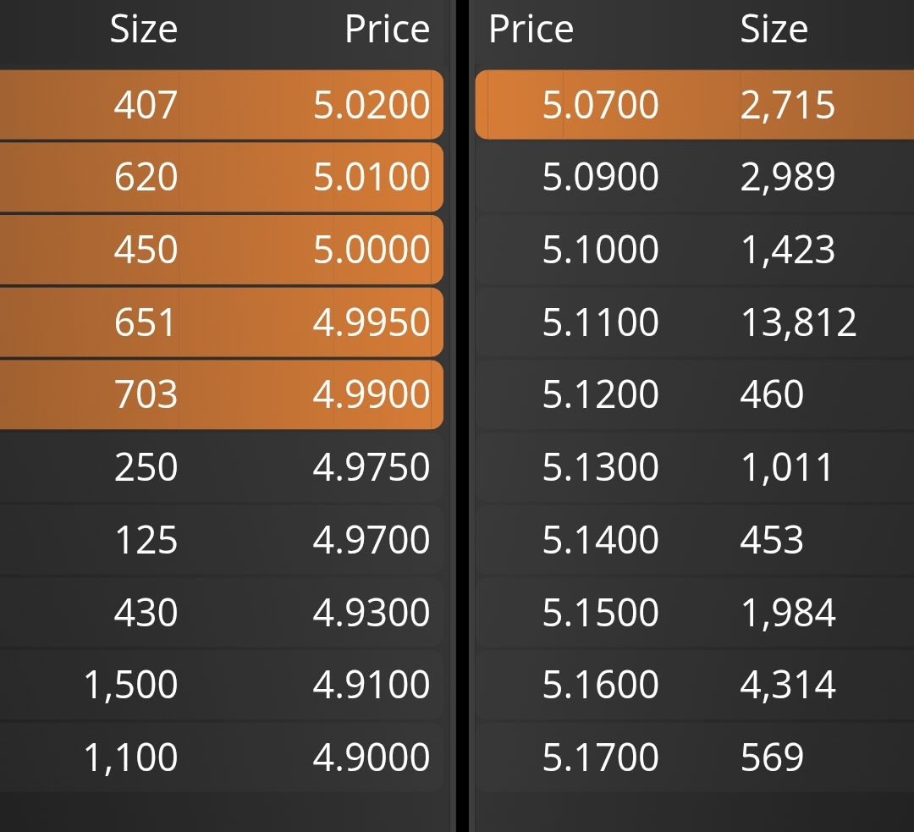914x832 pixels.
Task: Choose the 13,812 size ask at 5.1100
Action: tap(695, 322)
